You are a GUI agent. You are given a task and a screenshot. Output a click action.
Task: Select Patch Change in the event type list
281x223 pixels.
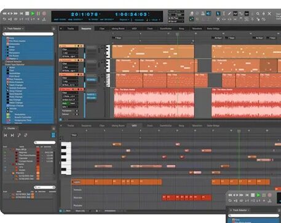[16, 85]
